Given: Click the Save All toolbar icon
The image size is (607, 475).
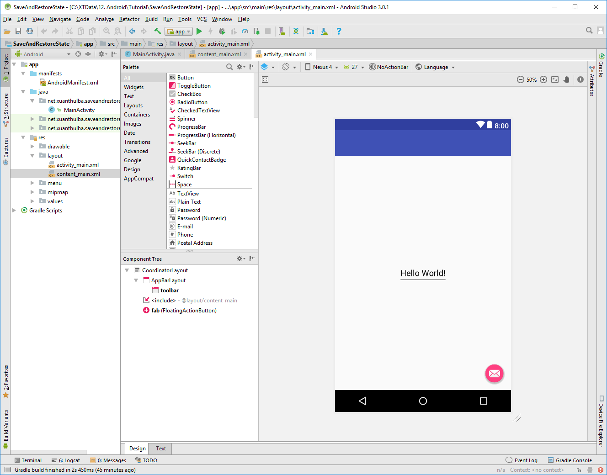Looking at the screenshot, I should click(18, 31).
